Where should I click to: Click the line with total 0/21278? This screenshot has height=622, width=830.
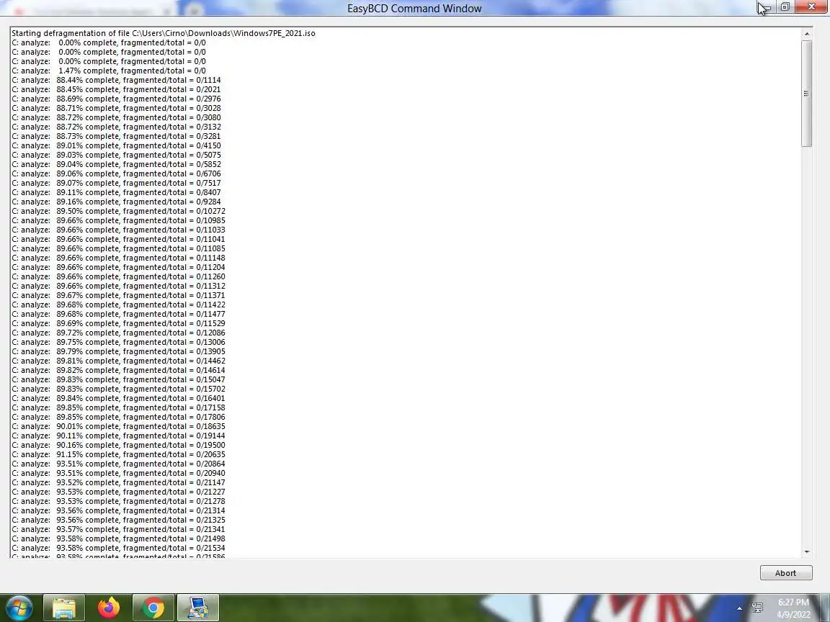(x=119, y=501)
